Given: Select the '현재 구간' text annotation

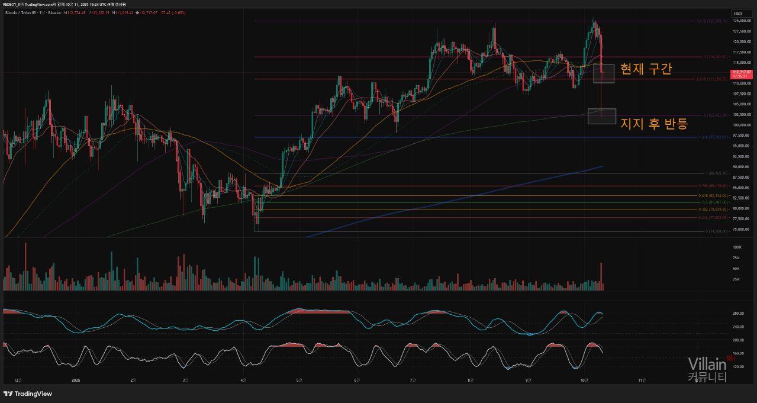Looking at the screenshot, I should click(x=646, y=69).
